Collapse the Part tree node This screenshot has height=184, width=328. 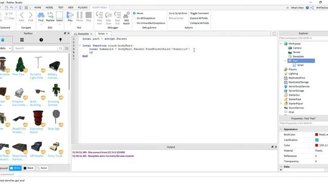[285, 61]
